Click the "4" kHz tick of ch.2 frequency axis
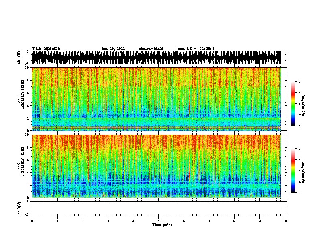Viewport: 321px width, 248px height. tap(28, 173)
